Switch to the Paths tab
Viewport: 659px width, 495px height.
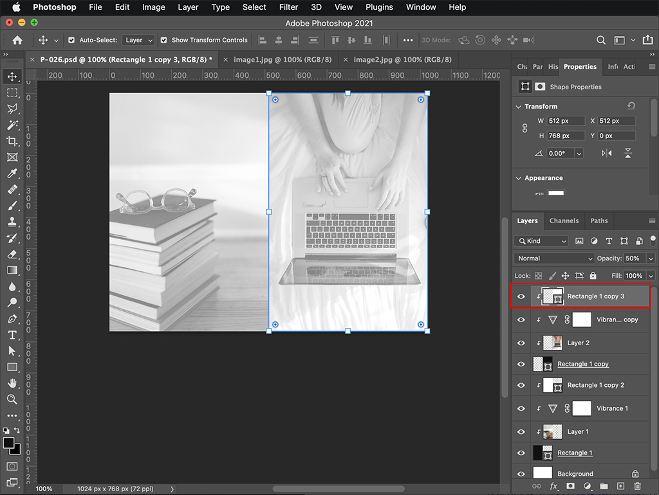[x=599, y=221]
